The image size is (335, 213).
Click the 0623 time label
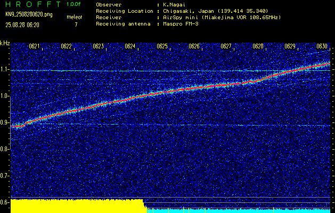click(x=99, y=46)
